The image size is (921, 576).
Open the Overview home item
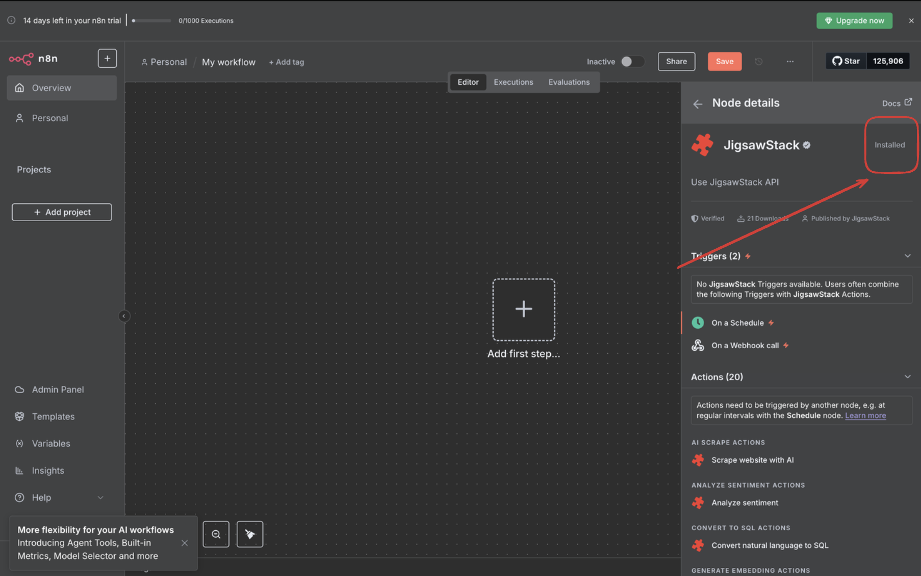click(62, 88)
